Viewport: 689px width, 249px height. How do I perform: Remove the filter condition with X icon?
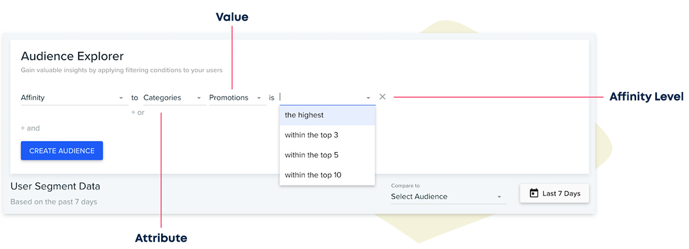tap(382, 97)
